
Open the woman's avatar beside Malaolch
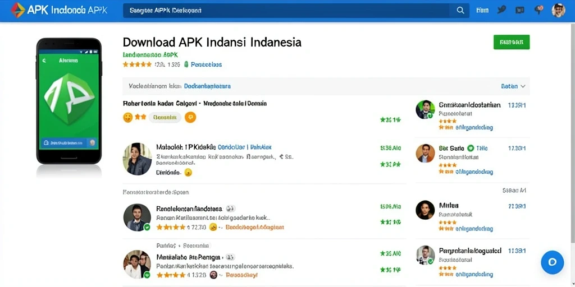[137, 159]
